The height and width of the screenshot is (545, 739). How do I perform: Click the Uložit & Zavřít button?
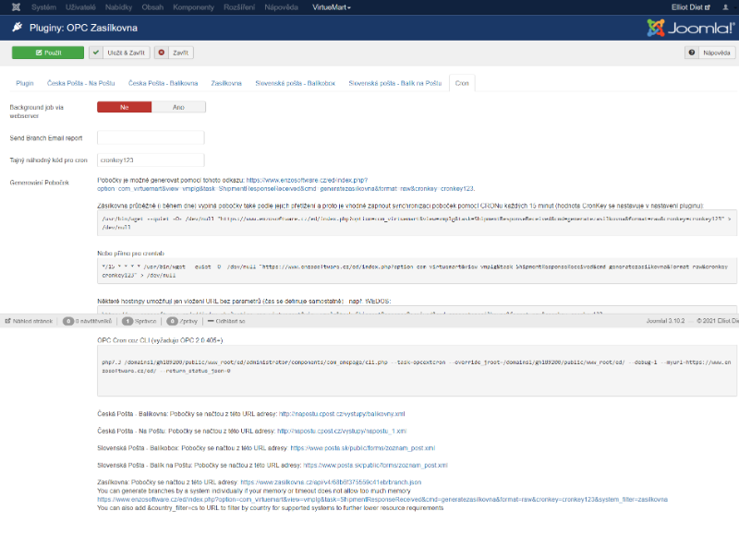click(119, 53)
